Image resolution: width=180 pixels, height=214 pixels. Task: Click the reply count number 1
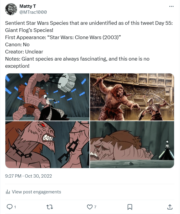(x=15, y=207)
